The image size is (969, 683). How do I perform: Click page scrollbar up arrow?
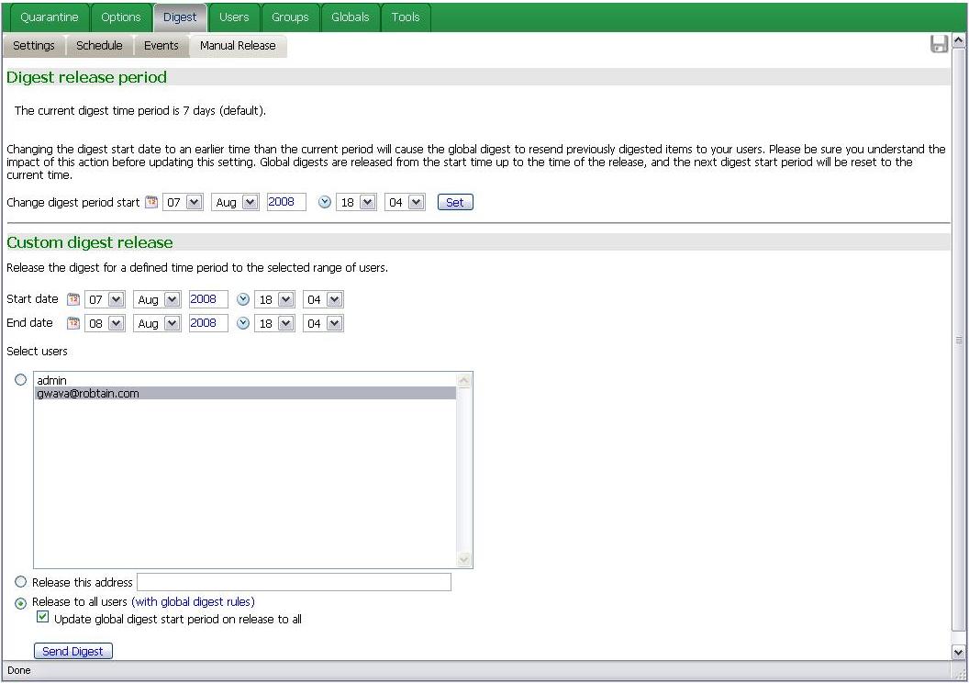click(958, 40)
